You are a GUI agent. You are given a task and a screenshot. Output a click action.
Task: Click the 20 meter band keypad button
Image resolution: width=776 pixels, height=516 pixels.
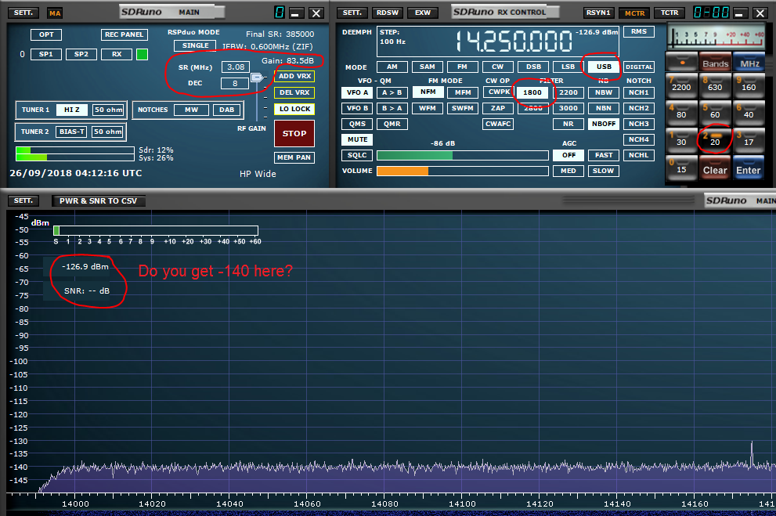point(715,139)
